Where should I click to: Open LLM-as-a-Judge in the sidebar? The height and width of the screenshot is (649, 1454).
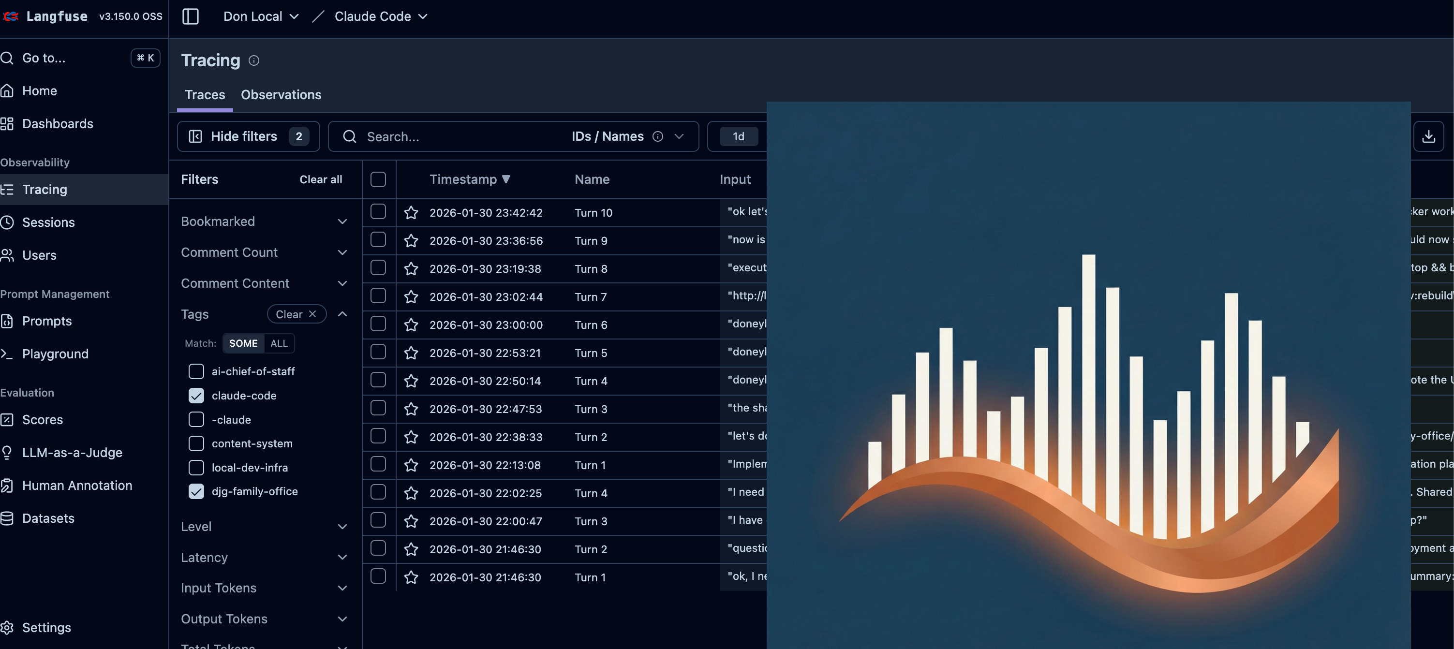coord(72,453)
